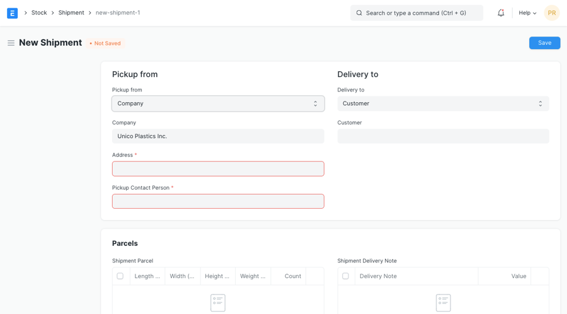567x314 pixels.
Task: Open the PR user avatar menu
Action: point(551,13)
